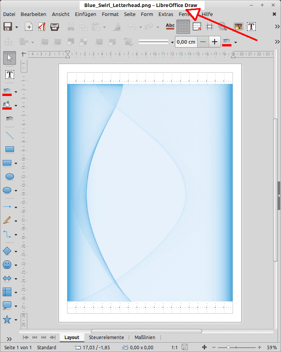281x352 pixels.
Task: Open the Ansicht menu
Action: (x=60, y=14)
